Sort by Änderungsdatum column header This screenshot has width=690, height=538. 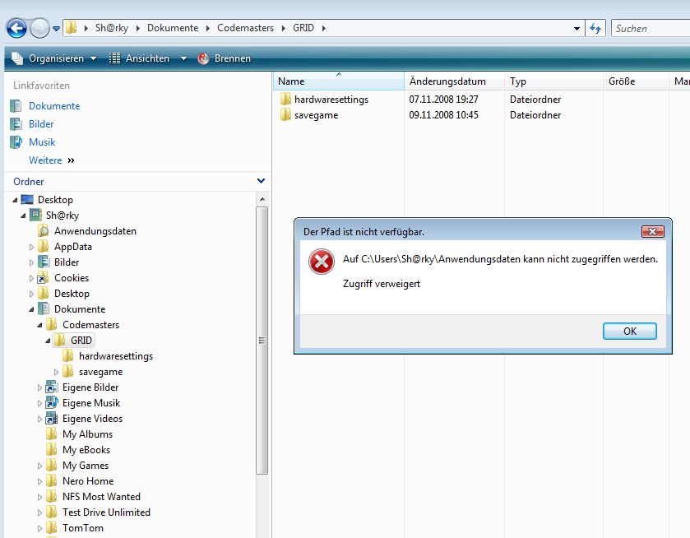pos(447,81)
